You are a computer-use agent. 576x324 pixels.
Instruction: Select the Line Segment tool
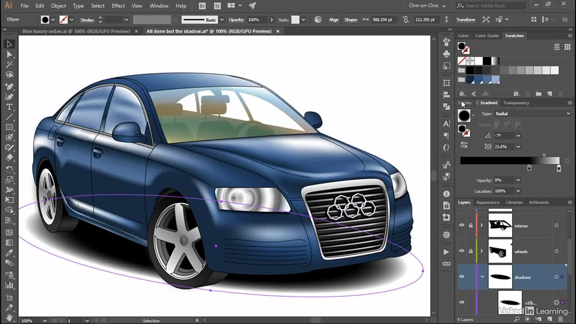(x=9, y=117)
